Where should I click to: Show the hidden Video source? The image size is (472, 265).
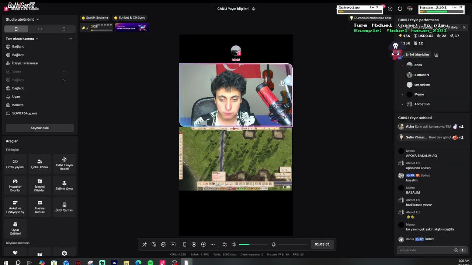[x=65, y=72]
